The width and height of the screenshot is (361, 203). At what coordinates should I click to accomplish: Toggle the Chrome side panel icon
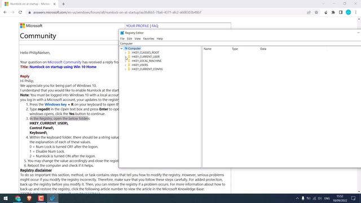(x=341, y=12)
